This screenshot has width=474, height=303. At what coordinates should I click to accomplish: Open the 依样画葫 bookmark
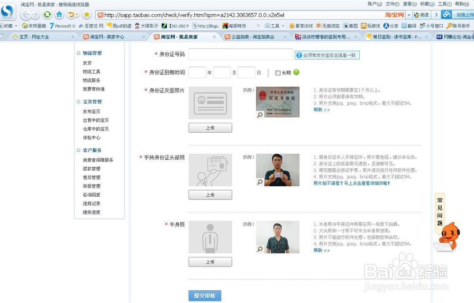pyautogui.click(x=34, y=26)
